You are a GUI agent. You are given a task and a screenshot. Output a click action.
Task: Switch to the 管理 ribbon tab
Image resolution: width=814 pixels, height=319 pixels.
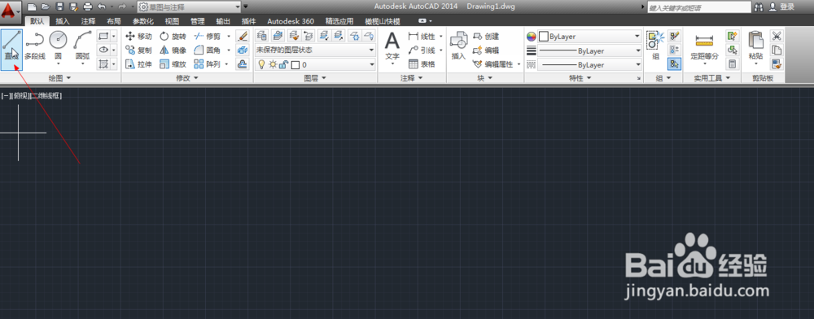pos(197,21)
